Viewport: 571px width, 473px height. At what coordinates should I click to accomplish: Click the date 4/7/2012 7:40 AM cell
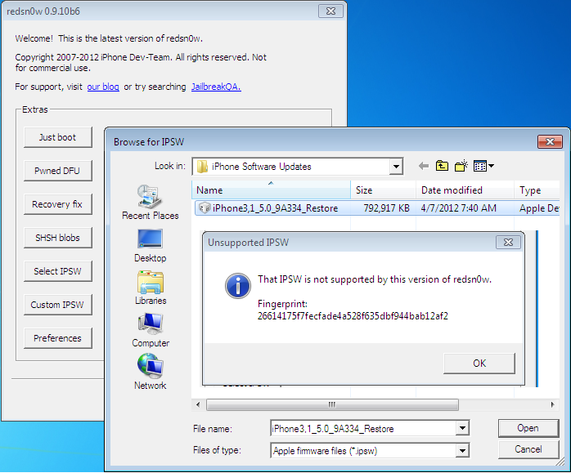tap(458, 208)
